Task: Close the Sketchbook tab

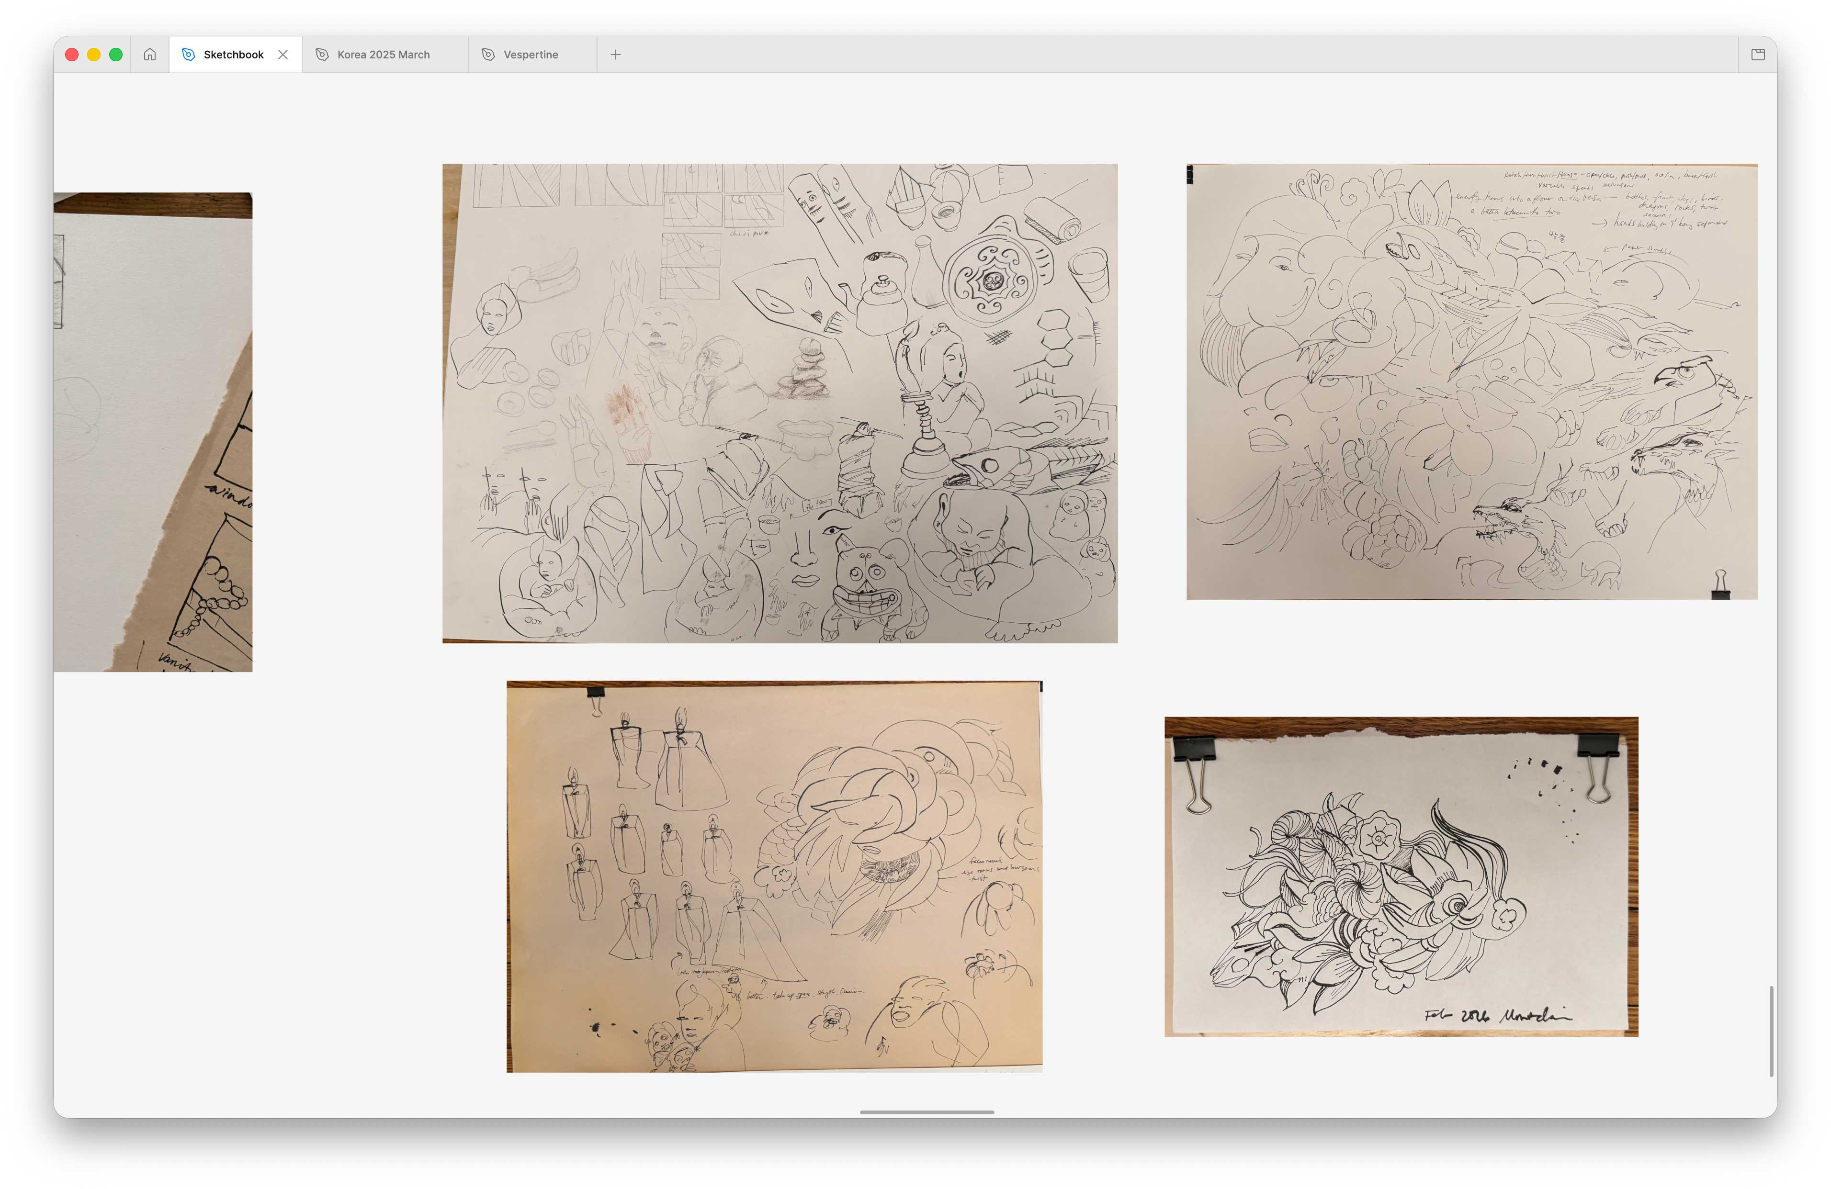Action: tap(283, 55)
